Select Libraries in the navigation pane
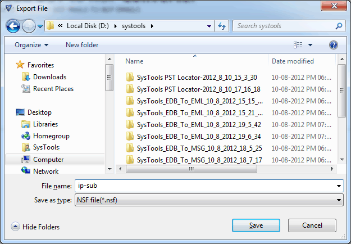 pos(45,124)
